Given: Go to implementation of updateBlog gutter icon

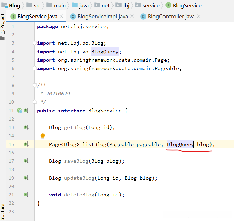Looking at the screenshot, I should 26,178.
